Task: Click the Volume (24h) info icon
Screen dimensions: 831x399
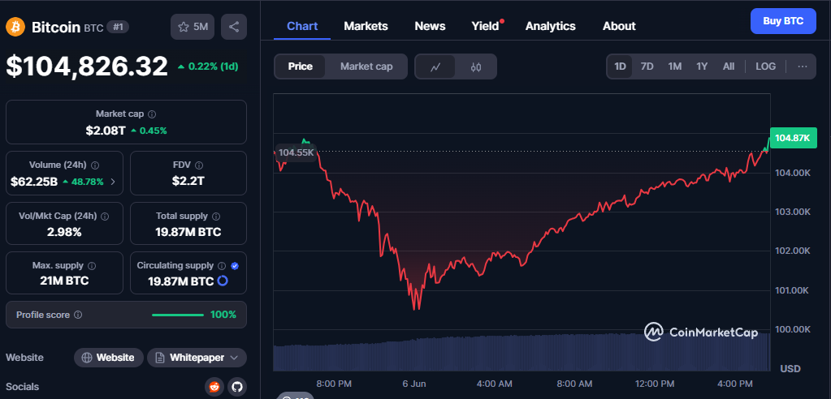Action: (95, 165)
